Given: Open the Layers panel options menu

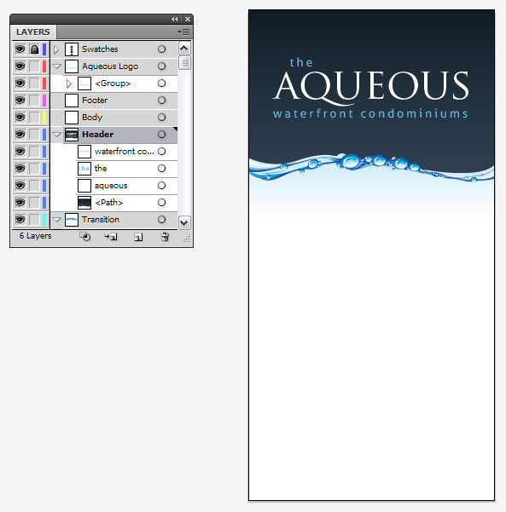Looking at the screenshot, I should pyautogui.click(x=183, y=32).
